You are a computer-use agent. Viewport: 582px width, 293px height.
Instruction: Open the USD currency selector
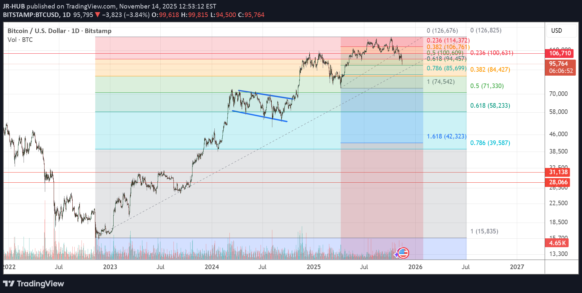(561, 31)
